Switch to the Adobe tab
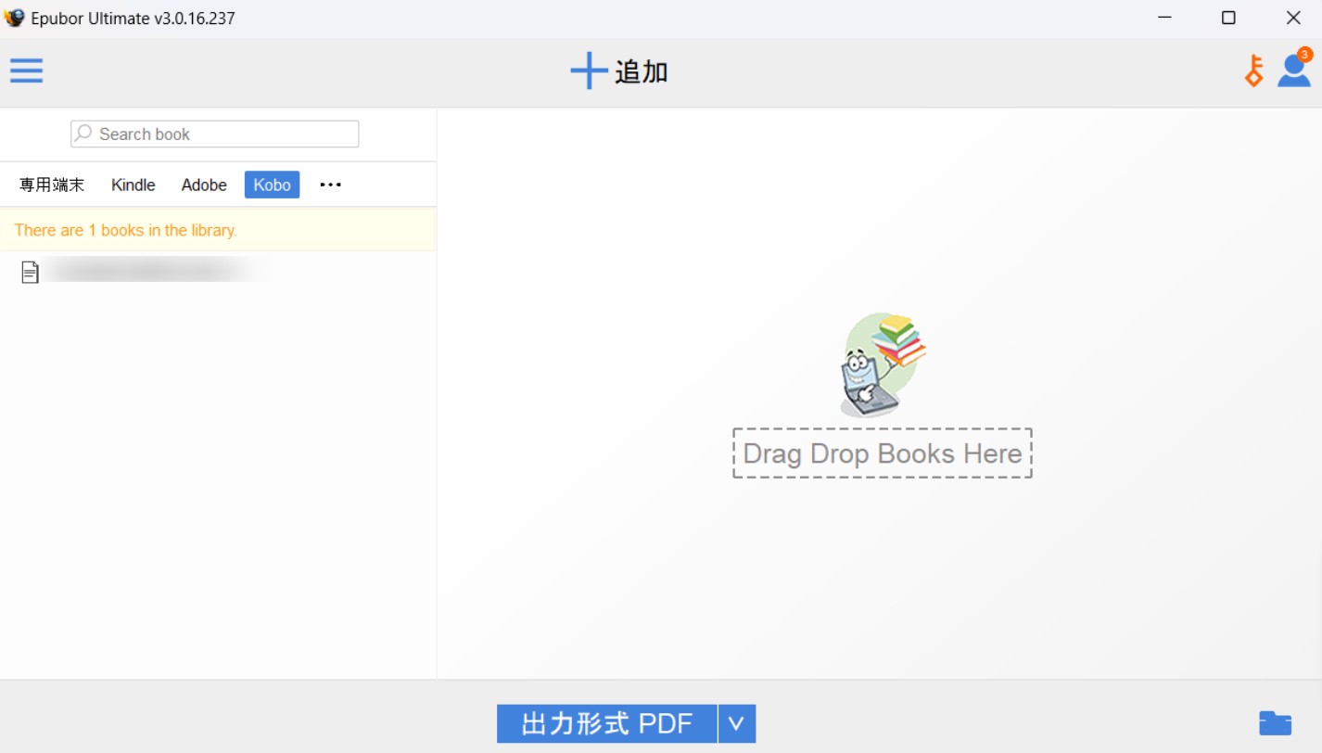 (x=204, y=185)
